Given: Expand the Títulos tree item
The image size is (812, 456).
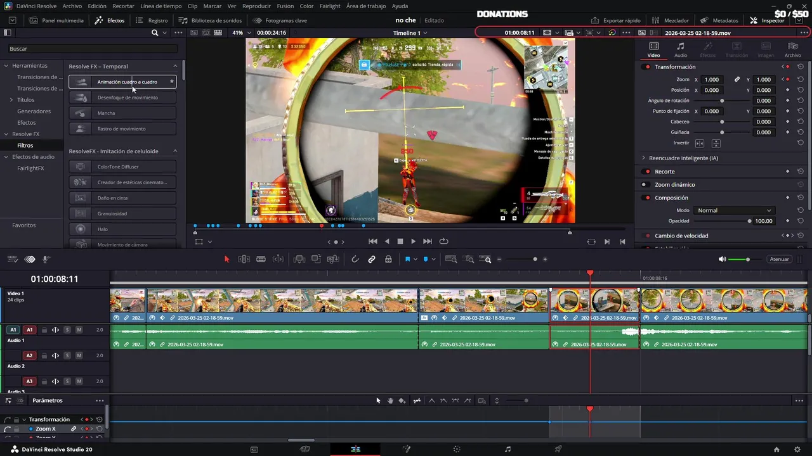Looking at the screenshot, I should point(11,100).
